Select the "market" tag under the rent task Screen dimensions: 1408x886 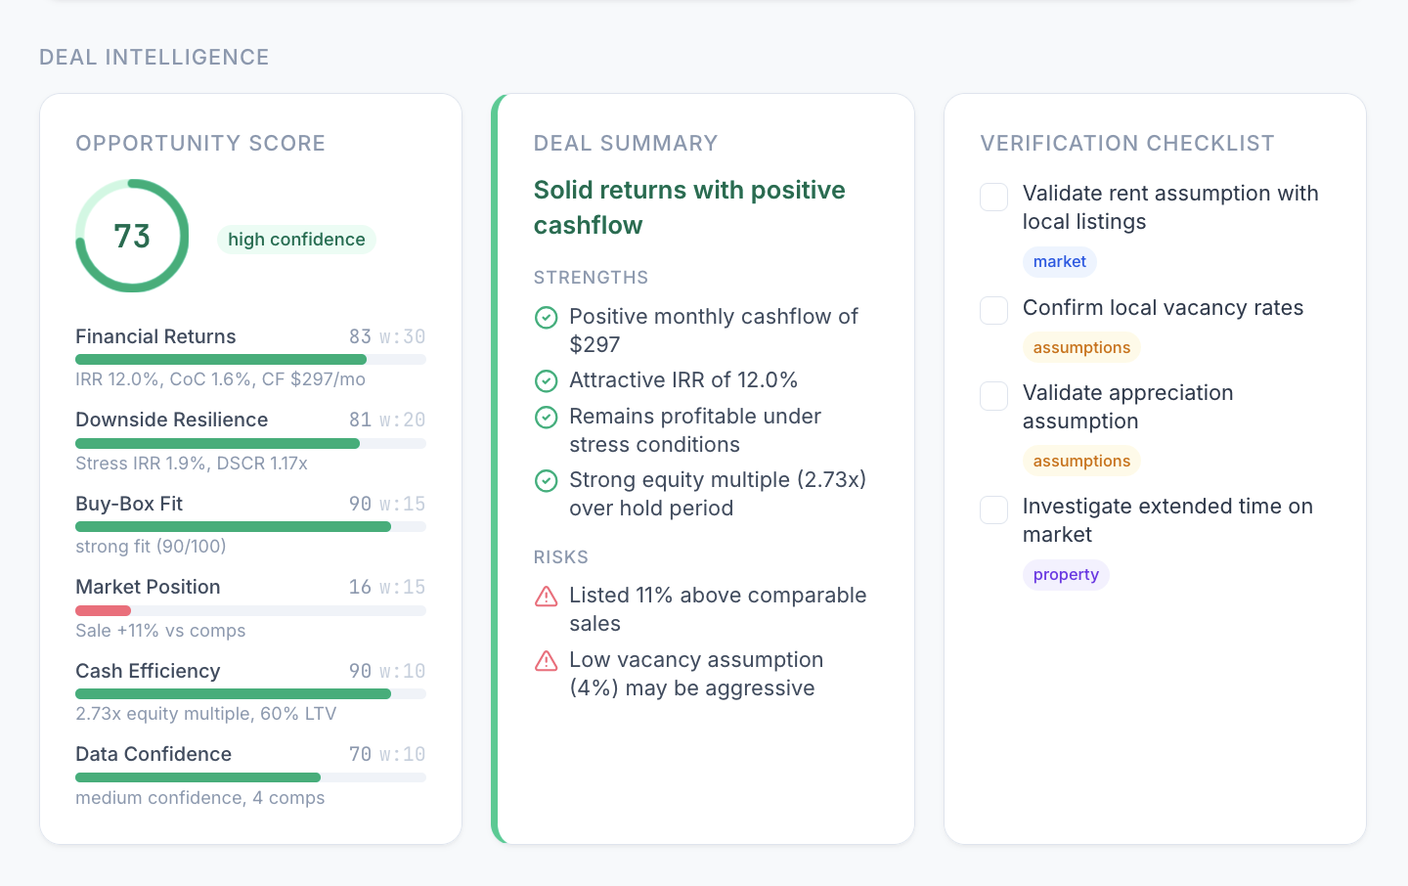pos(1060,261)
